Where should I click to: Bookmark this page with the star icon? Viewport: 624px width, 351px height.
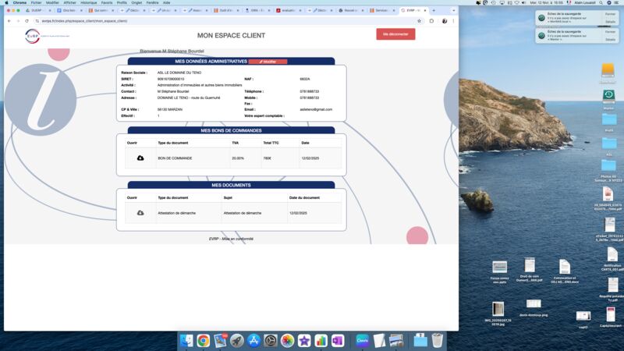coord(420,21)
